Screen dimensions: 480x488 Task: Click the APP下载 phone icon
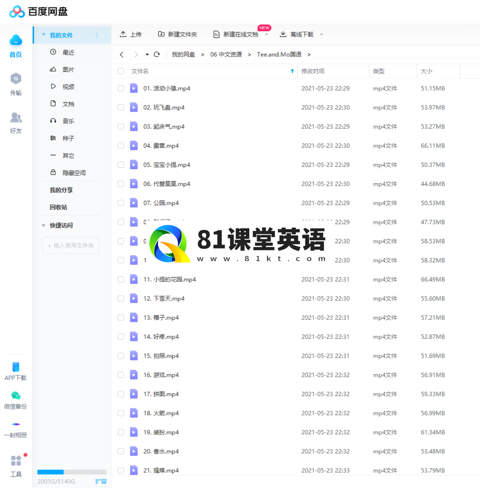click(16, 367)
